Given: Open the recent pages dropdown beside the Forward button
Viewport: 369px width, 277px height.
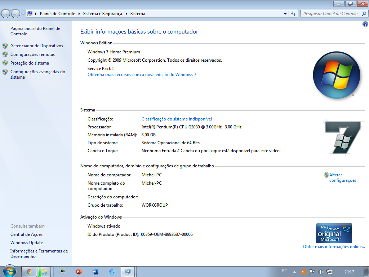Looking at the screenshot, I should tap(23, 14).
